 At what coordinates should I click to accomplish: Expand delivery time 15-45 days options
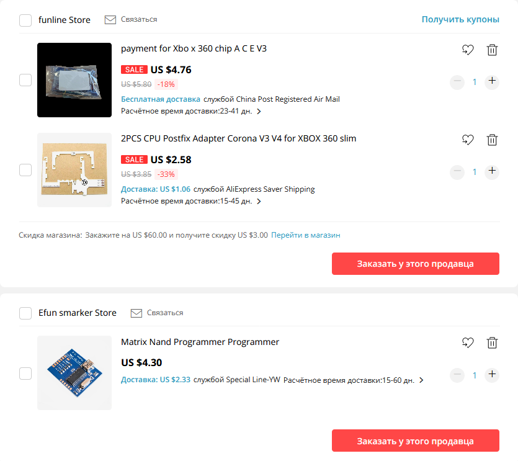(259, 201)
